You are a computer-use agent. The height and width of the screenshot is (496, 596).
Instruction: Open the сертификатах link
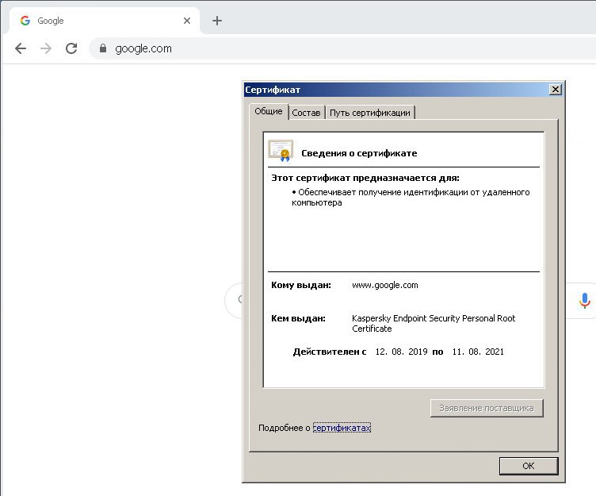[342, 428]
